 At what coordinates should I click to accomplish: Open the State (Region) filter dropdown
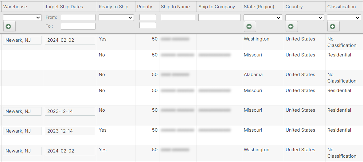263,18
